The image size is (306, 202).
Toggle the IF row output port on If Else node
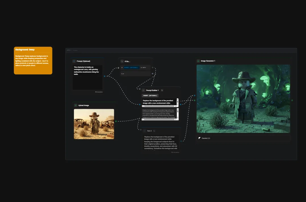[x=152, y=67]
